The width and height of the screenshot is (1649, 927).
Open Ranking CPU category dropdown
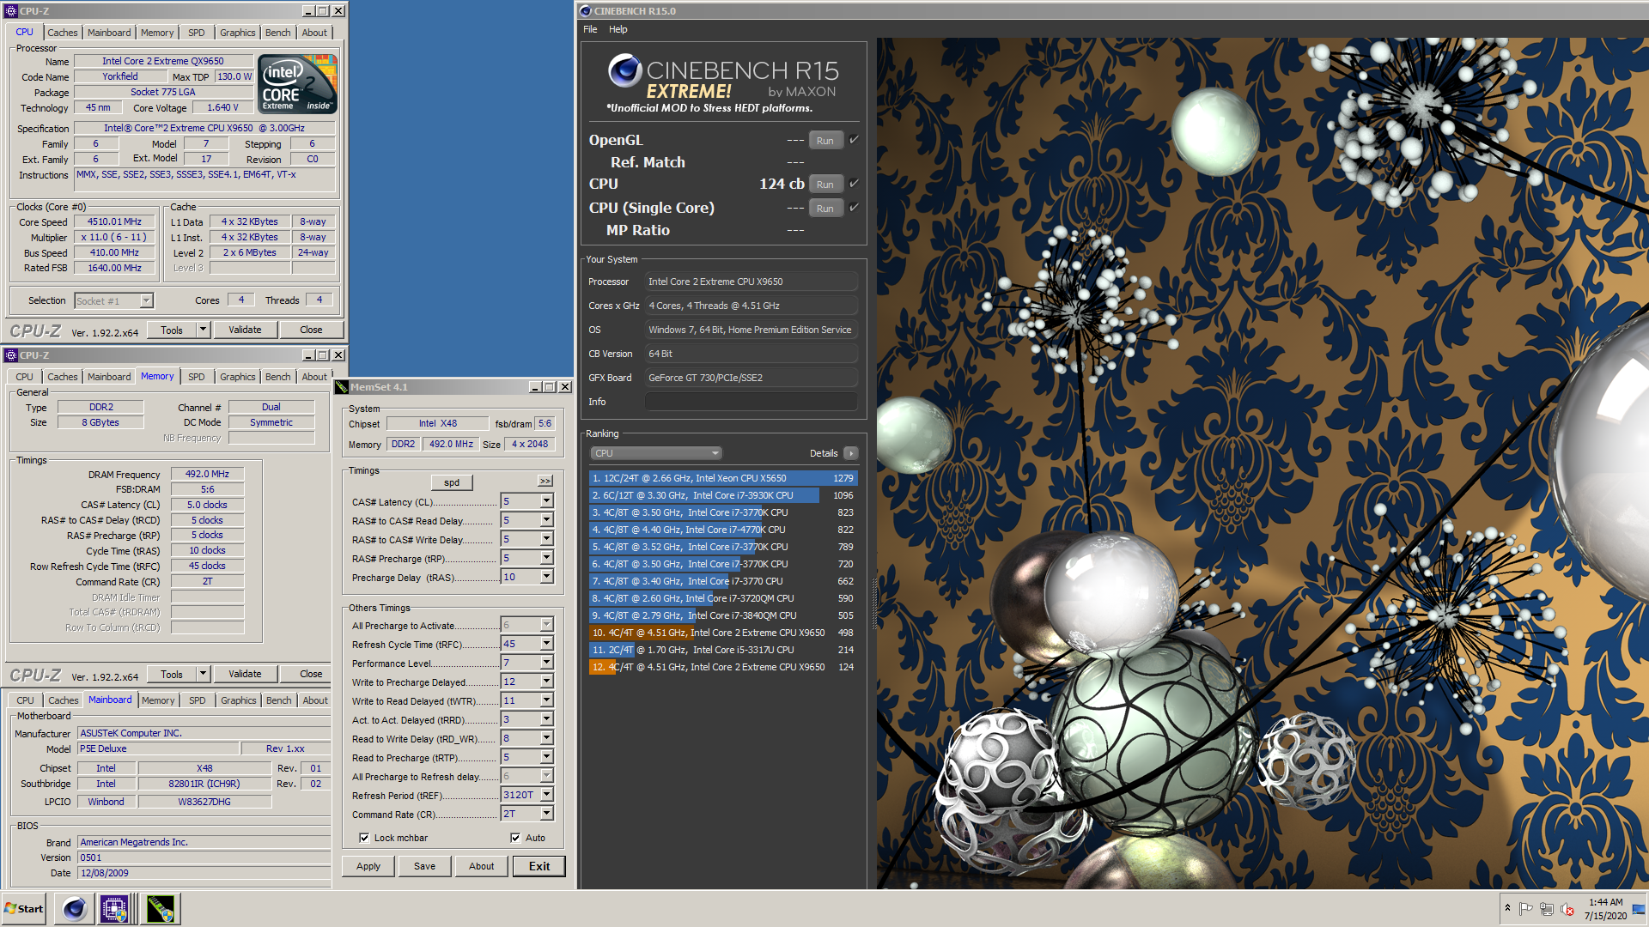coord(656,453)
